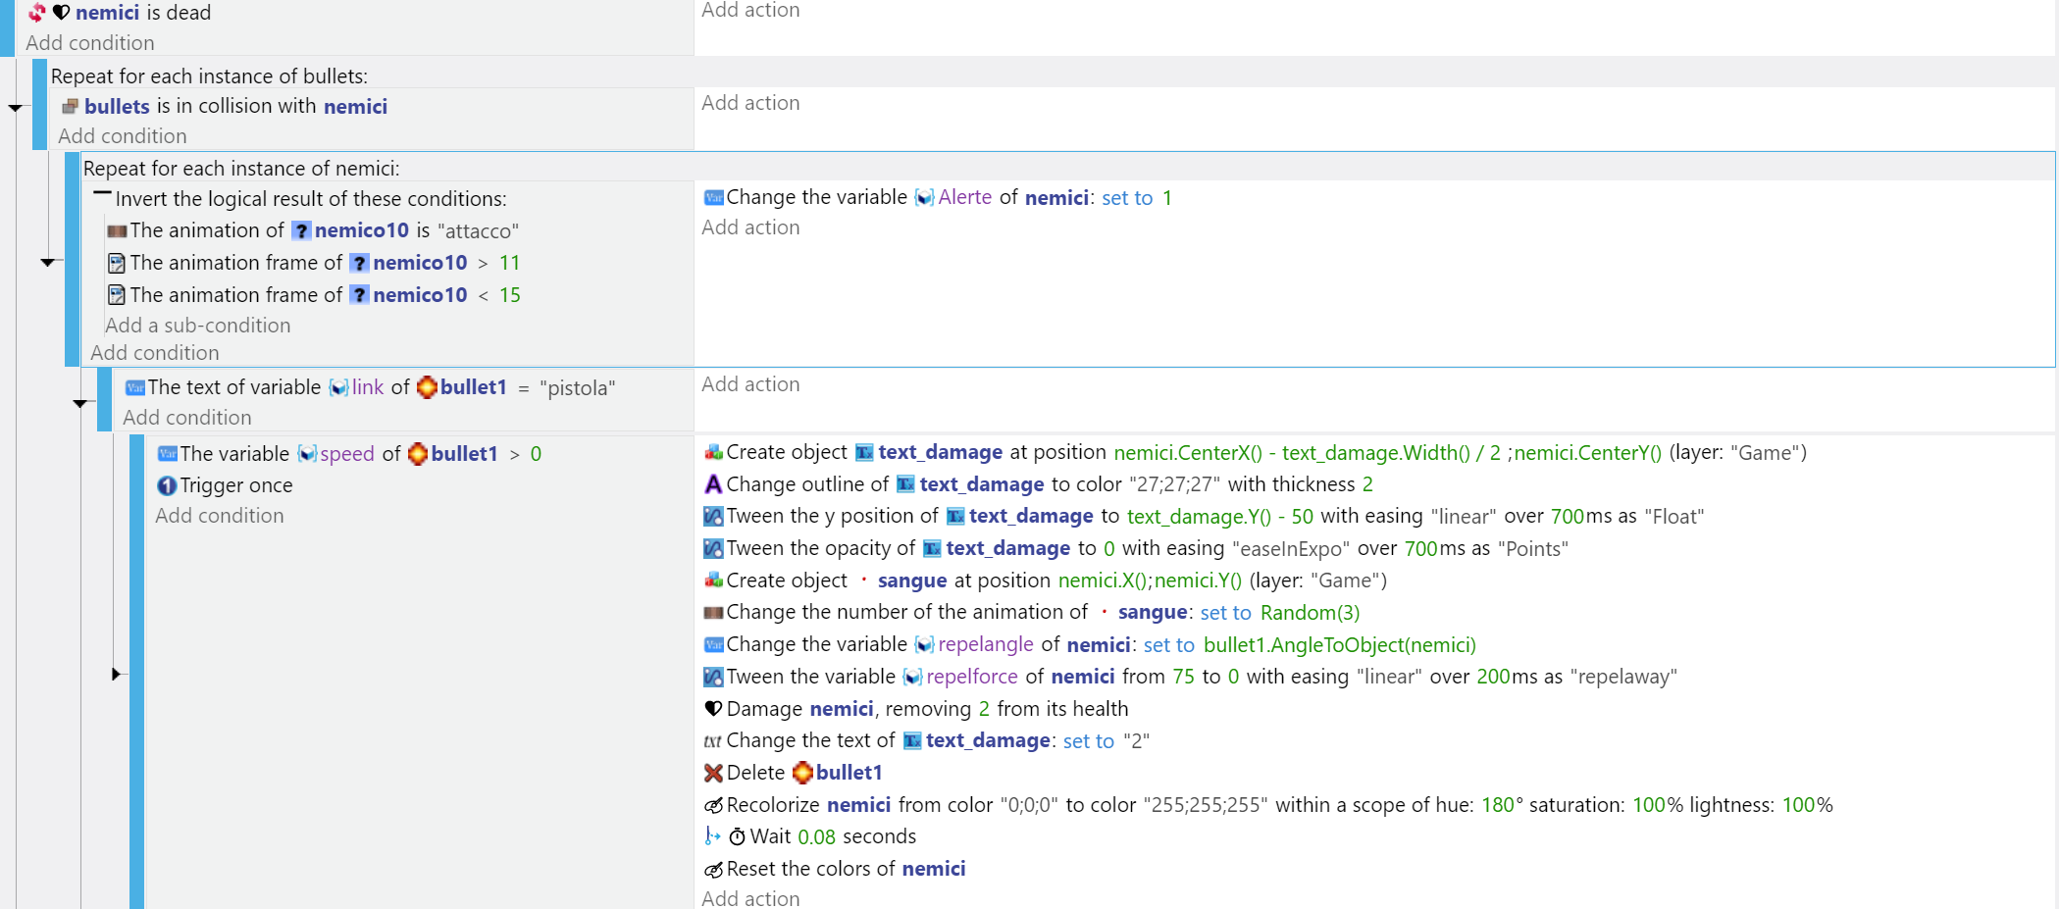Click 'Add action' below the Recolorize block
2059x909 pixels.
click(x=750, y=898)
